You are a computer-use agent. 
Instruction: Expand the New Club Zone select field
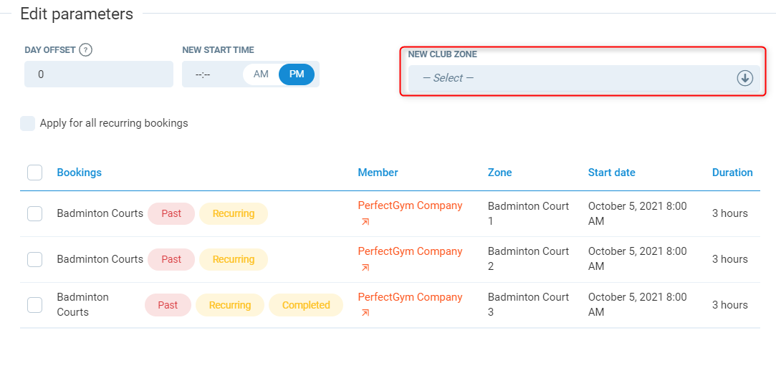click(x=573, y=78)
